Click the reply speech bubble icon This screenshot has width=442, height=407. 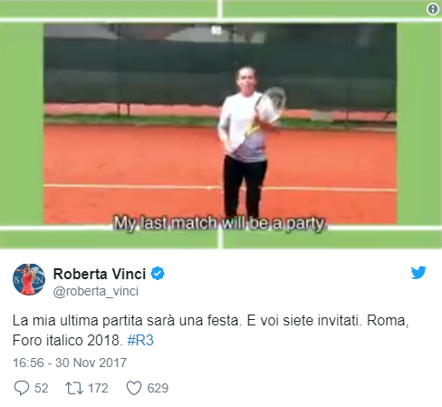click(22, 388)
